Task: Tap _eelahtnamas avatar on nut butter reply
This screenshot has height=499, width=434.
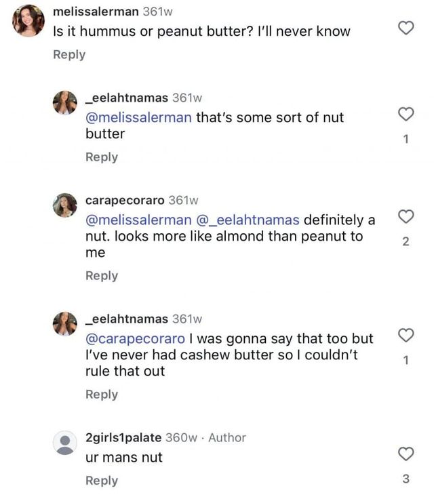Action: [x=65, y=102]
